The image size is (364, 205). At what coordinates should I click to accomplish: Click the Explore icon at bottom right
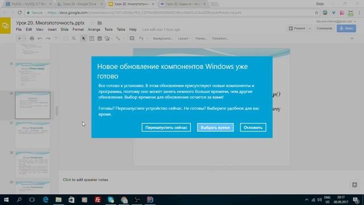coord(354,184)
